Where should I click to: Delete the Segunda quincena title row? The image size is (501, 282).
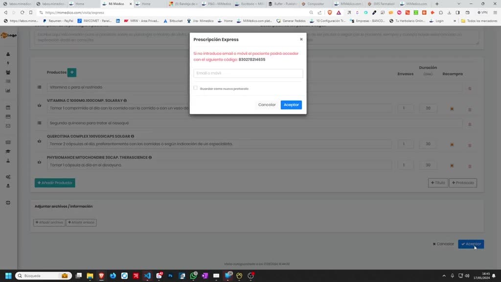coord(470,124)
